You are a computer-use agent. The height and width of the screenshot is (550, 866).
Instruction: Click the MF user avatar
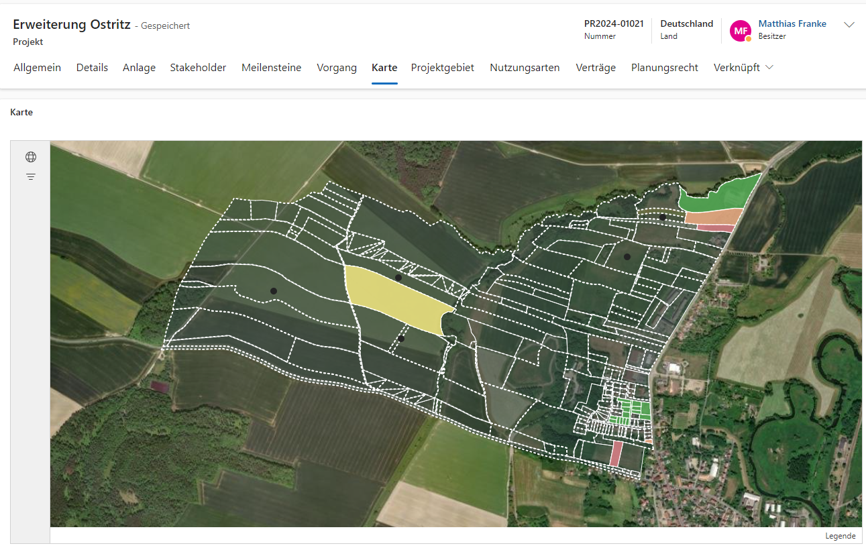coord(741,30)
